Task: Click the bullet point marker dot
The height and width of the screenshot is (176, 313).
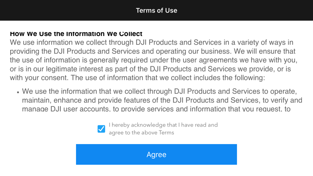Action: click(x=18, y=92)
